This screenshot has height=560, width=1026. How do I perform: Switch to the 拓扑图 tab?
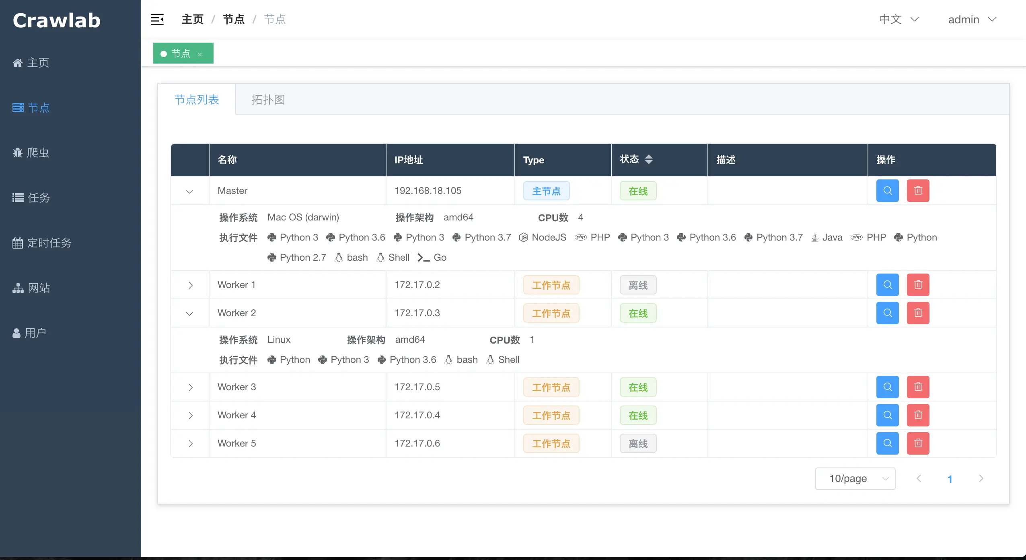click(268, 99)
